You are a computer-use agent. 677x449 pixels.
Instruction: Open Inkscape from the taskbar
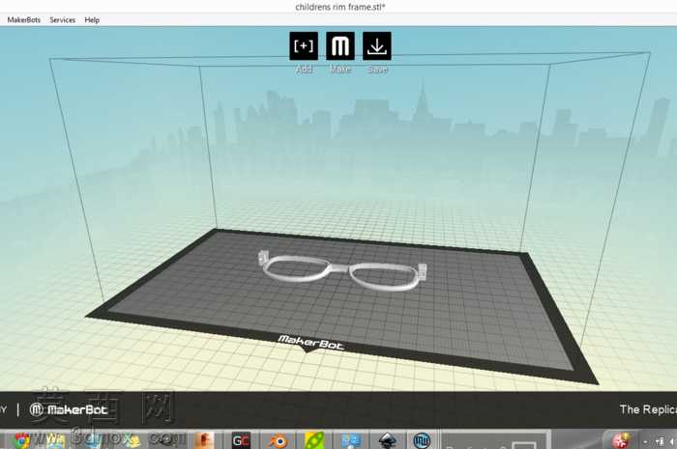387,441
